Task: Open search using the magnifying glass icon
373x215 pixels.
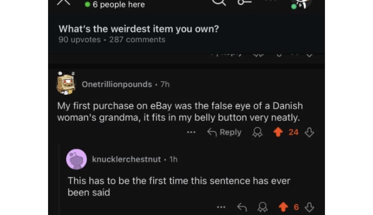Action: [219, 2]
